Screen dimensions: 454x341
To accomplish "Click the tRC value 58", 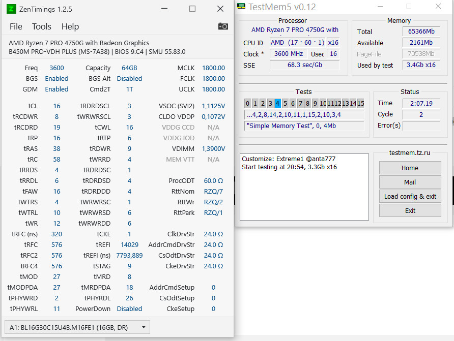I will pyautogui.click(x=57, y=160).
